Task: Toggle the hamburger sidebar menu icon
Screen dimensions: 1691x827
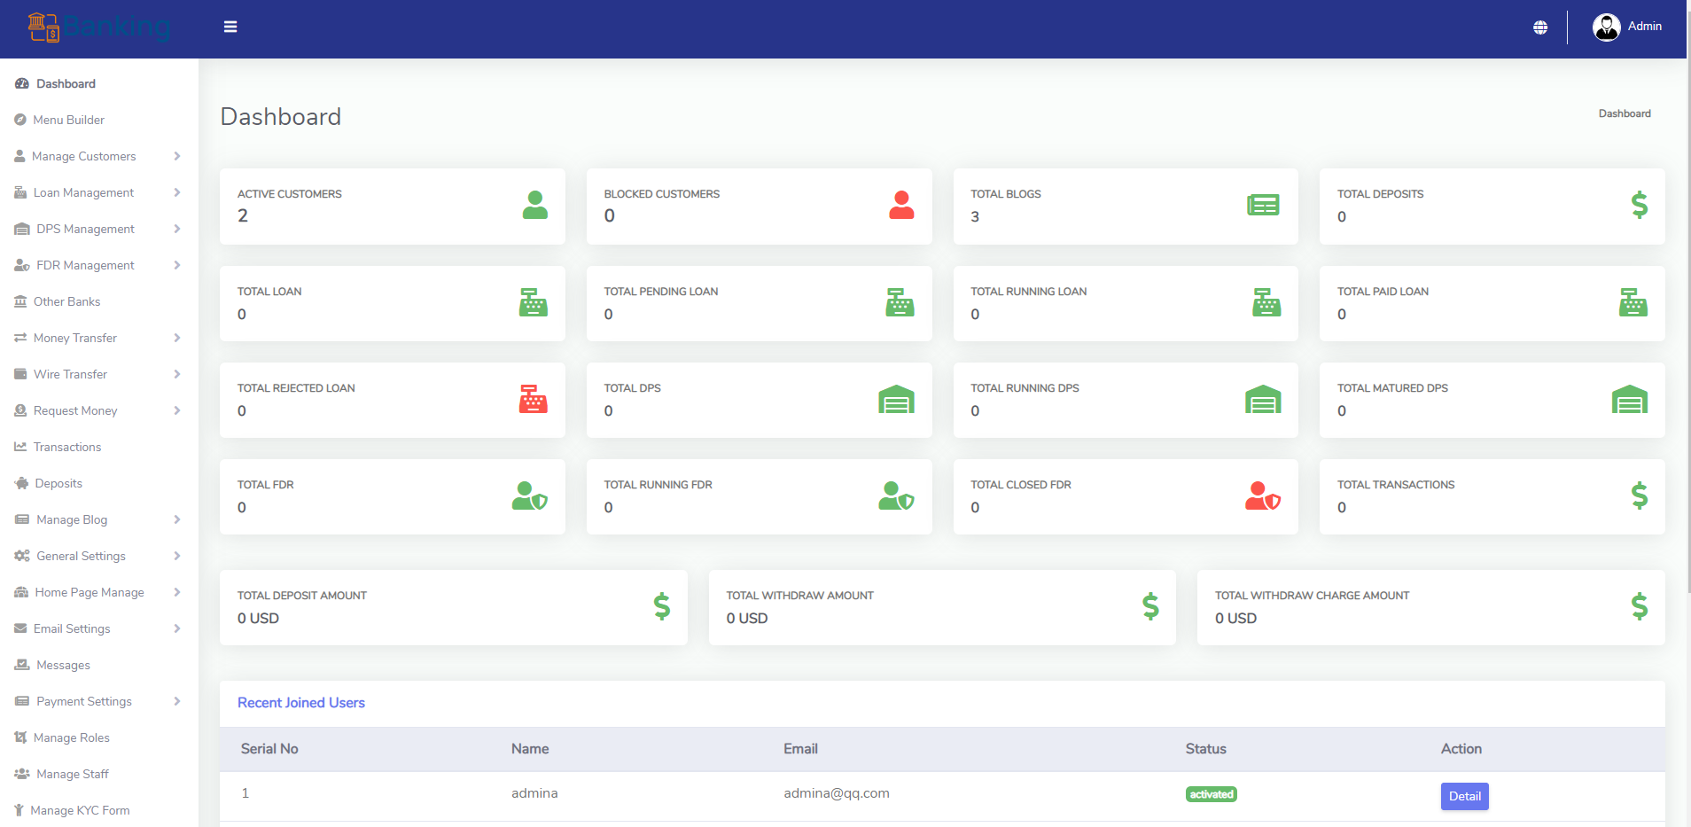Action: pyautogui.click(x=230, y=27)
